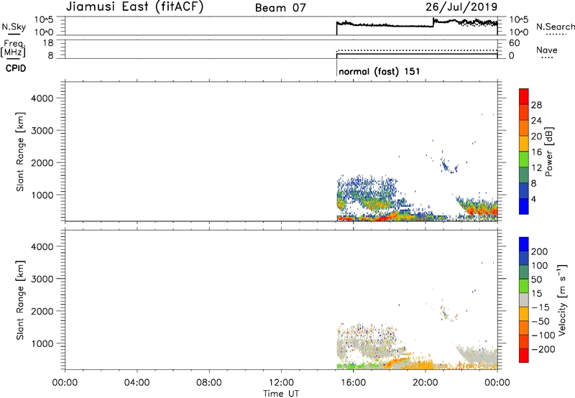
Task: Click the power colorbar value '16'
Action: (x=536, y=152)
